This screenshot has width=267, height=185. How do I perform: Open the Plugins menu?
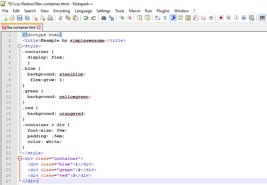click(163, 11)
